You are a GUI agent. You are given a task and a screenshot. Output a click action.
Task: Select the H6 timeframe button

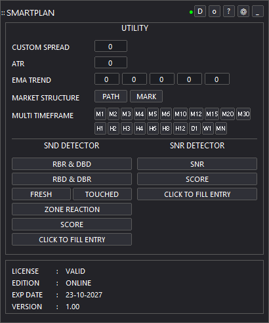point(153,129)
